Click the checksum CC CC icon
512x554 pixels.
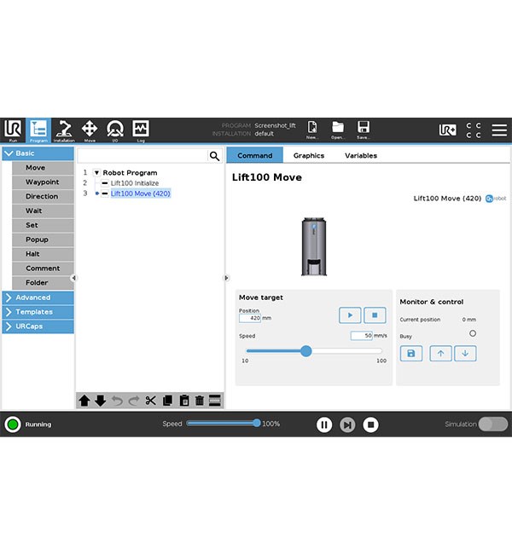[x=473, y=130]
